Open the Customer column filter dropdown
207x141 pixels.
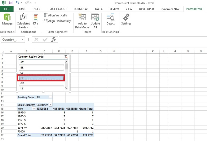pyautogui.click(x=50, y=105)
